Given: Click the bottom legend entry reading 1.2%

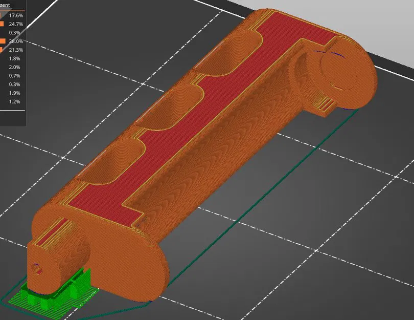Looking at the screenshot, I should coord(15,101).
